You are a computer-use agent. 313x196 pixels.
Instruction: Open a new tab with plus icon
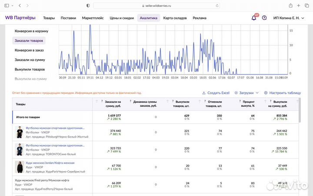tap(298, 6)
